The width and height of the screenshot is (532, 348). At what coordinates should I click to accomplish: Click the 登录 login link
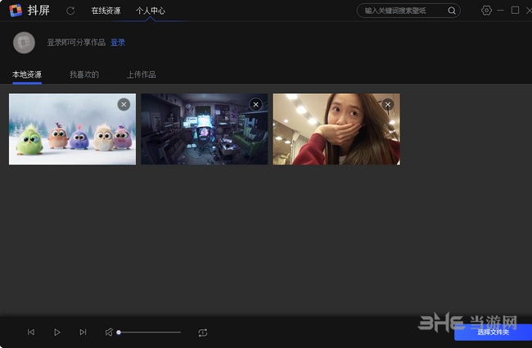click(x=118, y=43)
